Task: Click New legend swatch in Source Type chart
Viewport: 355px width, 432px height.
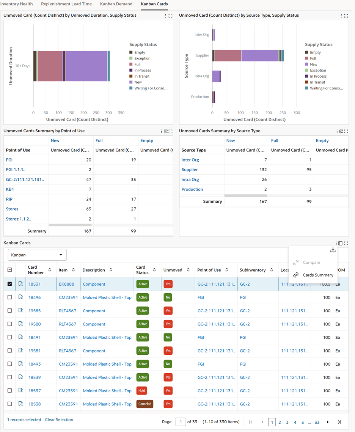Action: click(x=306, y=64)
